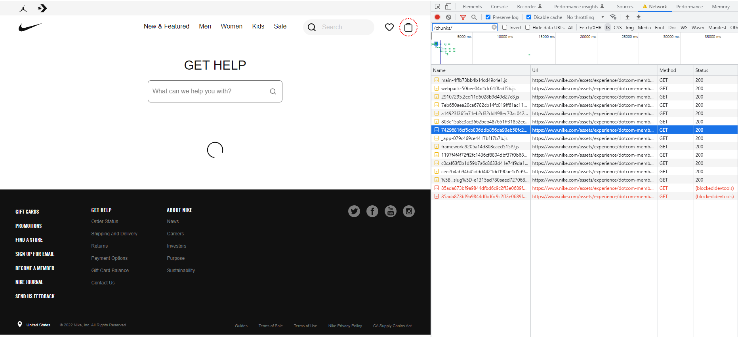This screenshot has width=738, height=337.
Task: Uncheck the Preserve log checkbox
Action: [x=488, y=17]
